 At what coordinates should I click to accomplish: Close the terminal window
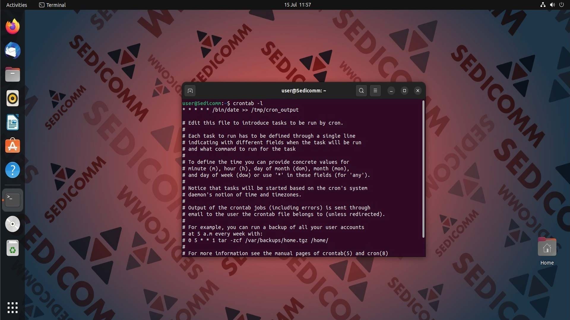418,91
